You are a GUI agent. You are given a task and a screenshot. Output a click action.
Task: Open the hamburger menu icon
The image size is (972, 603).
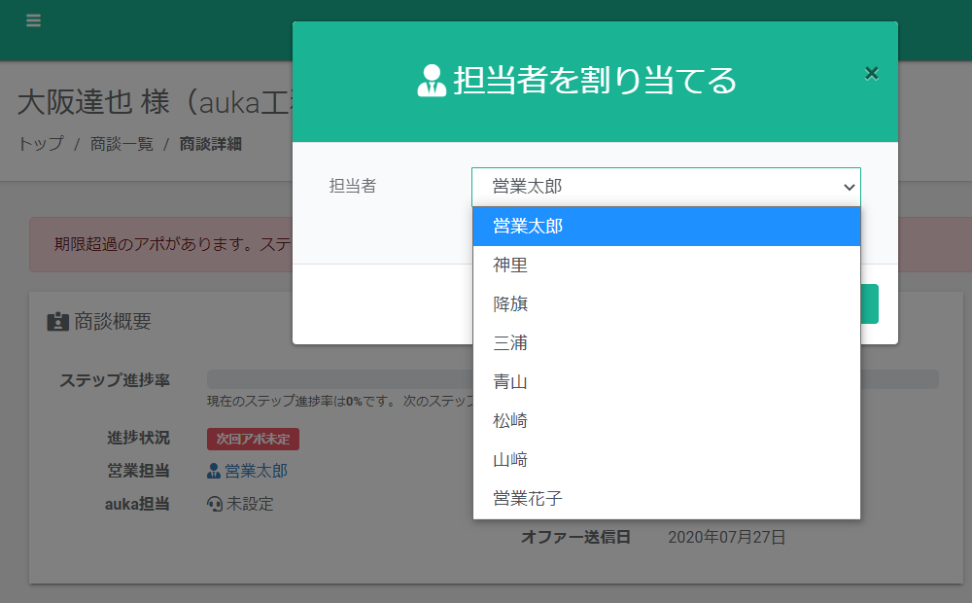click(33, 20)
